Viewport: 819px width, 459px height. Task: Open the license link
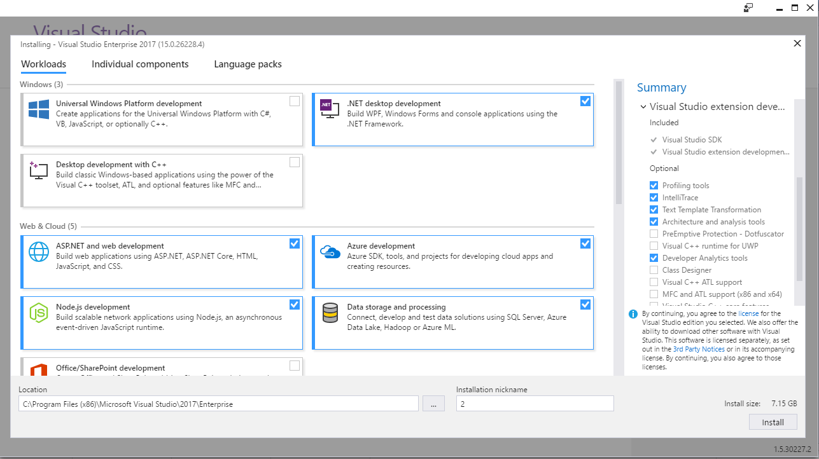click(x=748, y=313)
